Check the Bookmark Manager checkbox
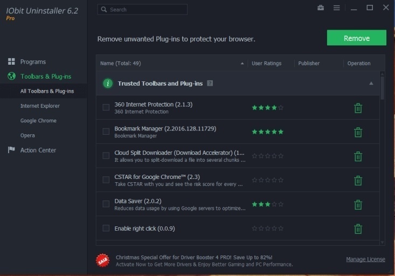Viewport: 395px width, 276px height. tap(106, 132)
